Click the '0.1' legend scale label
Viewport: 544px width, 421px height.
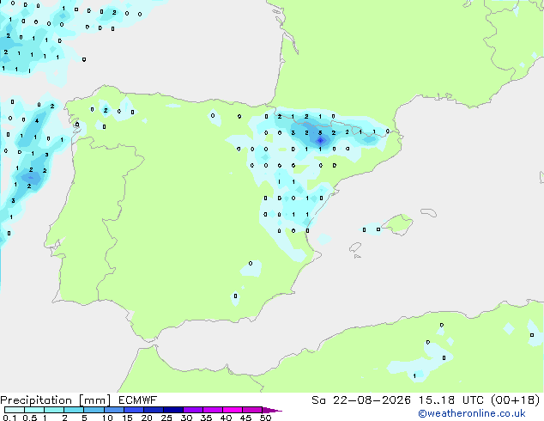click(x=9, y=418)
